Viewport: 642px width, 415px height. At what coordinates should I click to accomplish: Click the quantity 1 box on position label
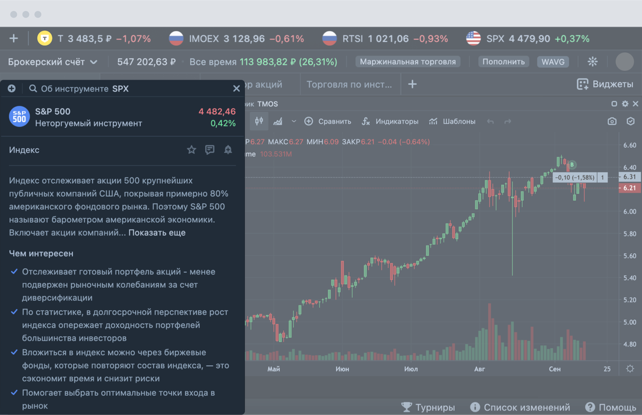[x=602, y=177]
